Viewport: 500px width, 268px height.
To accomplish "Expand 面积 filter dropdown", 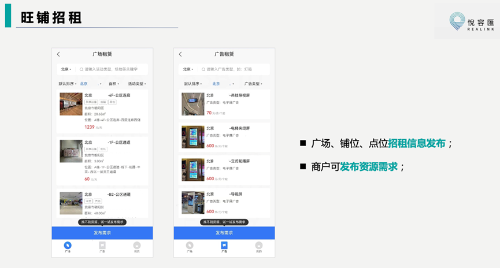I will pyautogui.click(x=114, y=84).
